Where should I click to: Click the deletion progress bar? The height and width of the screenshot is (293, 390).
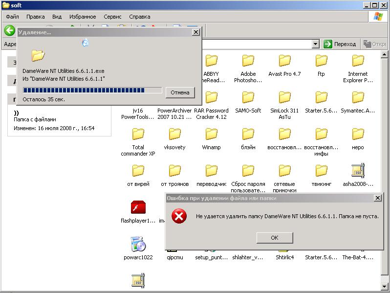92,90
